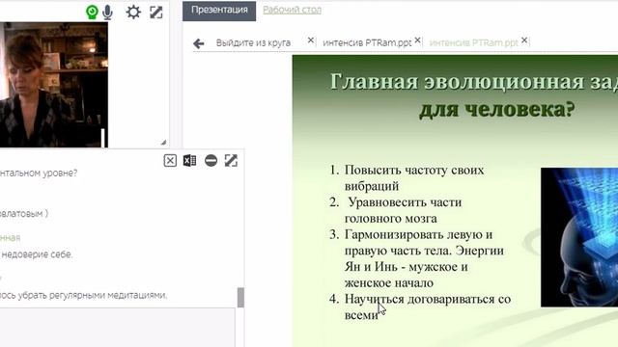Click the chat scrollbar thumb

240,298
